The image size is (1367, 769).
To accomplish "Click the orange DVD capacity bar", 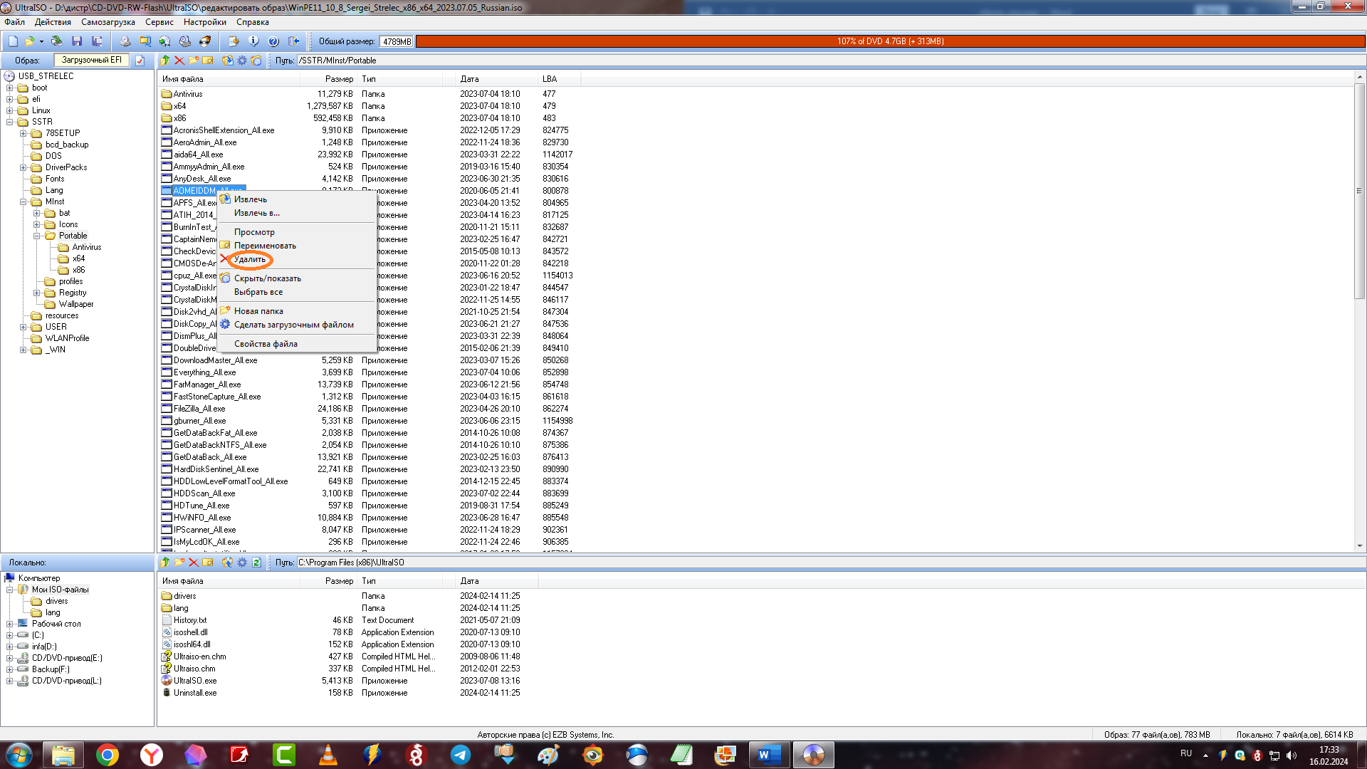I will coord(890,41).
